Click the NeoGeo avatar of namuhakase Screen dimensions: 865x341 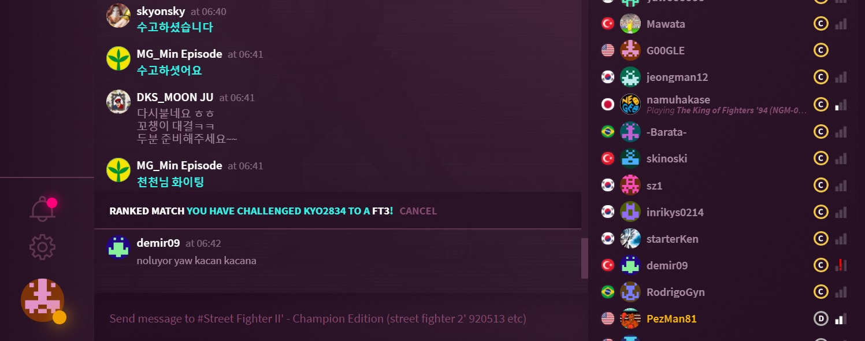[x=630, y=104]
